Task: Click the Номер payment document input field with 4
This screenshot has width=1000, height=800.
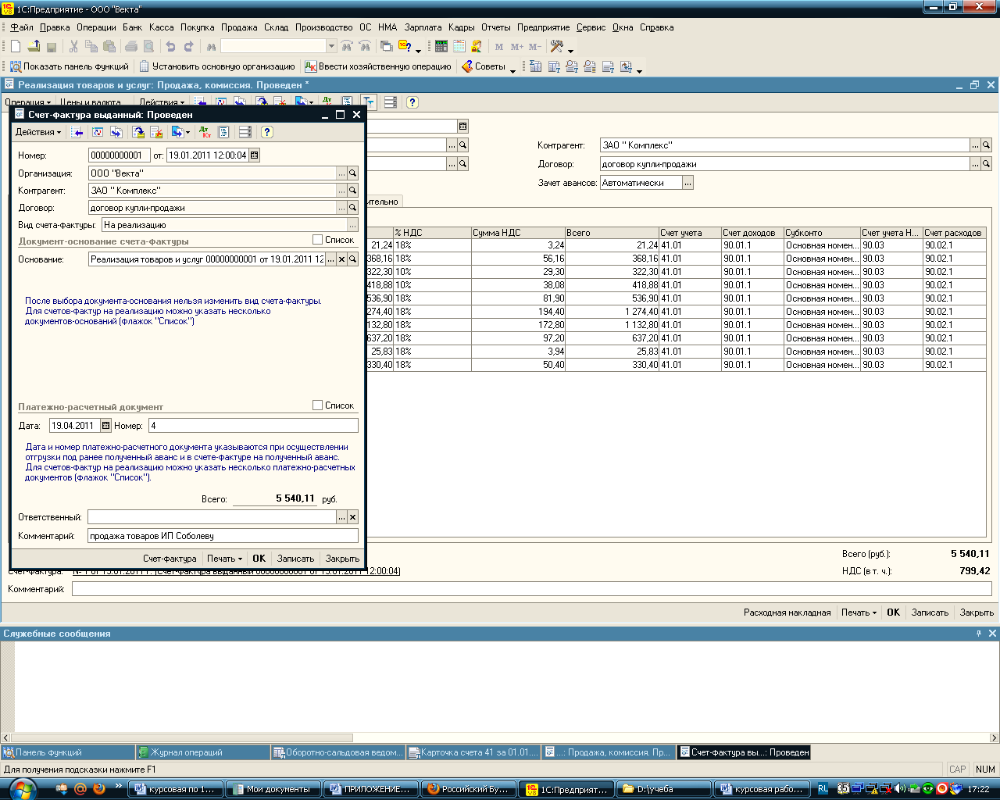Action: pos(253,426)
